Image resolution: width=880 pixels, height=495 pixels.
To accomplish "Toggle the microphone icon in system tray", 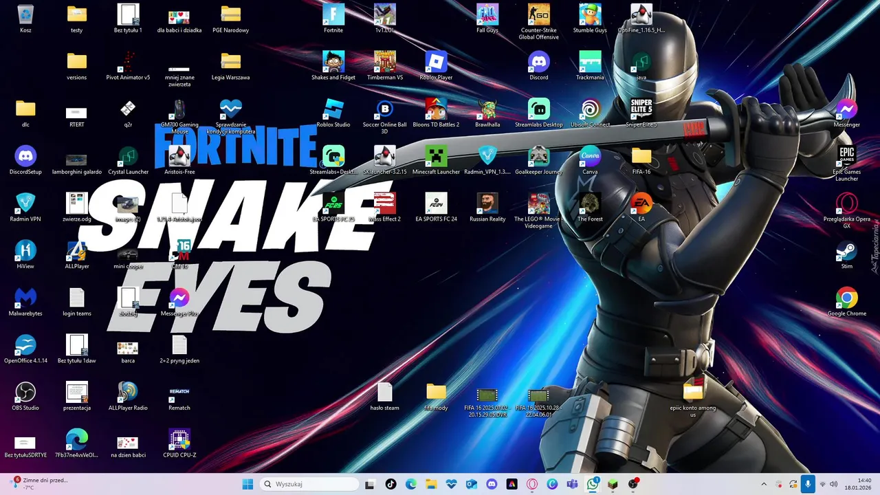I will tap(808, 484).
